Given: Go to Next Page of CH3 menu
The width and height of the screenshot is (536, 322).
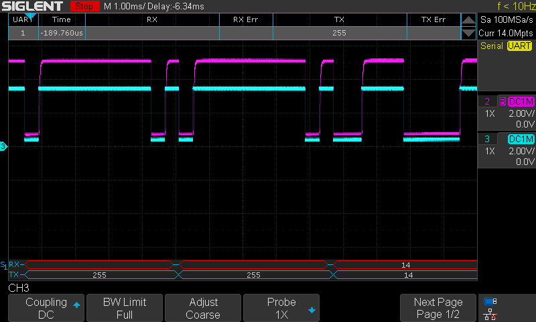Looking at the screenshot, I should coord(438,308).
